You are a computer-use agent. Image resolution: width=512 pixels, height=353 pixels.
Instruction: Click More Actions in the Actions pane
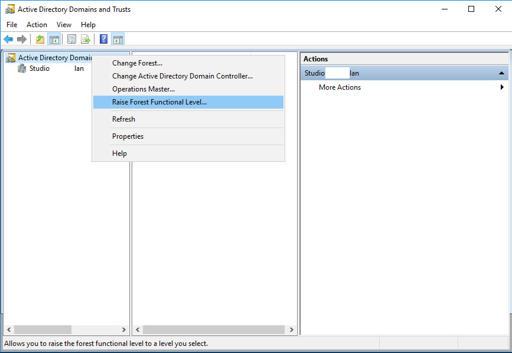click(340, 87)
